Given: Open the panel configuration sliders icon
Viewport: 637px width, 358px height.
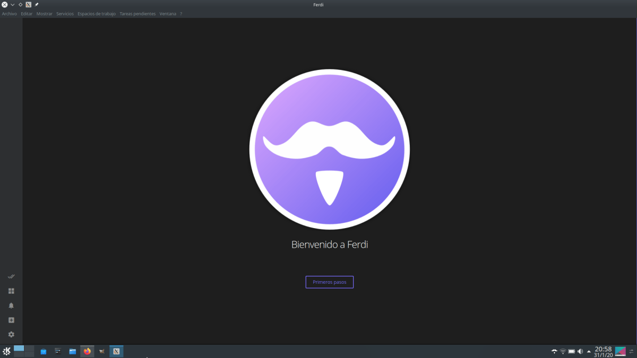Looking at the screenshot, I should [632, 351].
